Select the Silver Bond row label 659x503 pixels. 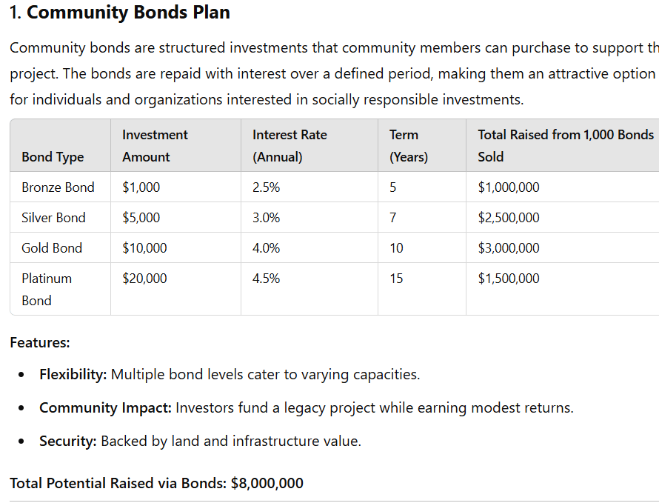53,218
